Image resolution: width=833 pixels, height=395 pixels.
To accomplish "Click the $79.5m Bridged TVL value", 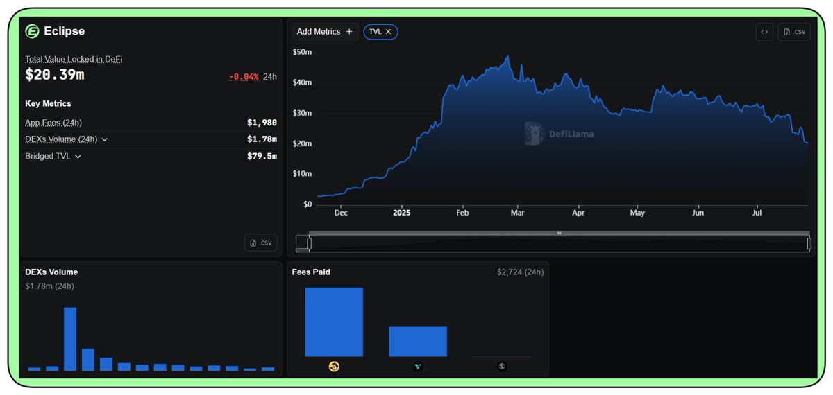I will coord(262,157).
